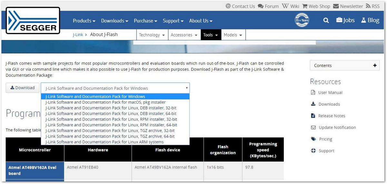The height and width of the screenshot is (184, 387).
Task: Click the Web Shop cart icon
Action: tap(305, 6)
